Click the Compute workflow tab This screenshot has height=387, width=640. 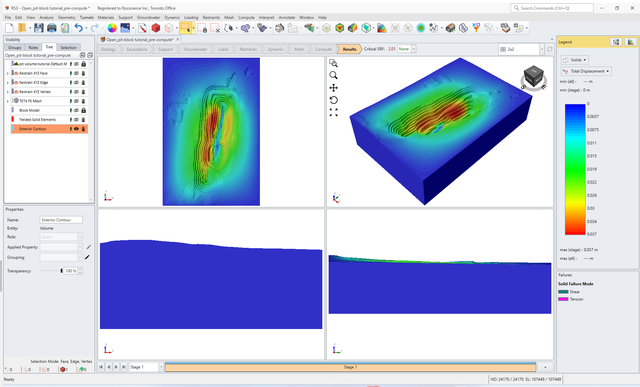[x=323, y=49]
